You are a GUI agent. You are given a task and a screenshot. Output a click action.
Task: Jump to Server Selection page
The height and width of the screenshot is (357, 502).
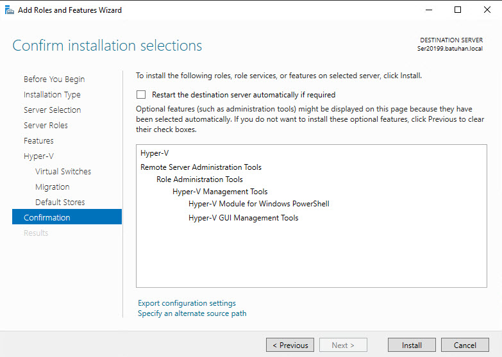pos(52,110)
